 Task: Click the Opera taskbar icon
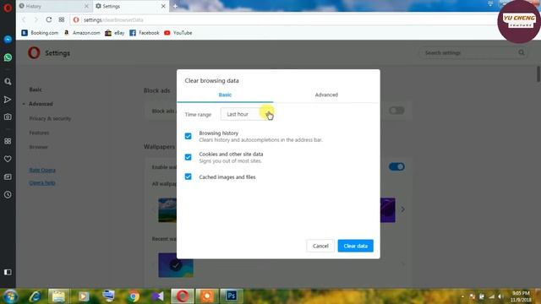(x=183, y=296)
